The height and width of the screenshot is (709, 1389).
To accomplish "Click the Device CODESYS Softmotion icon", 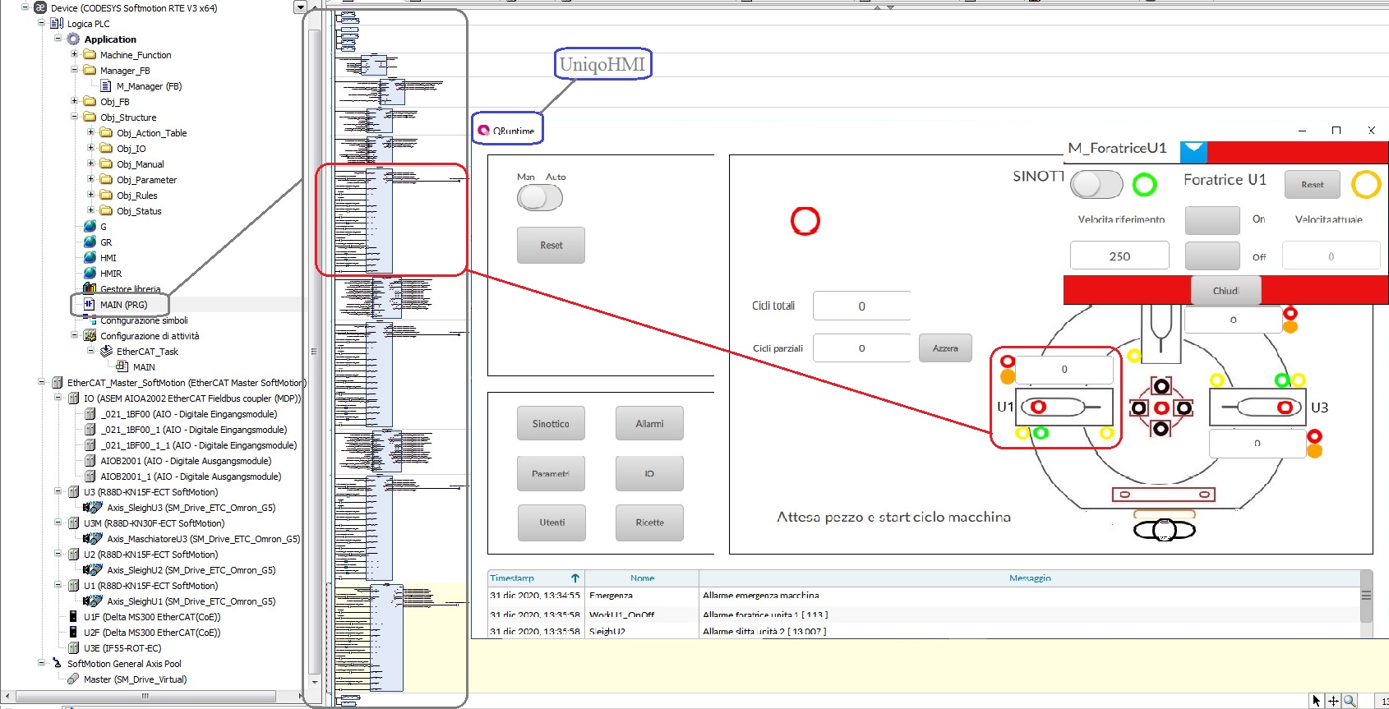I will pos(40,7).
